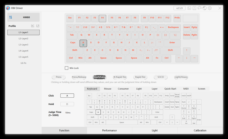
Task: Enable the Win Lock checkbox
Action: click(67, 68)
